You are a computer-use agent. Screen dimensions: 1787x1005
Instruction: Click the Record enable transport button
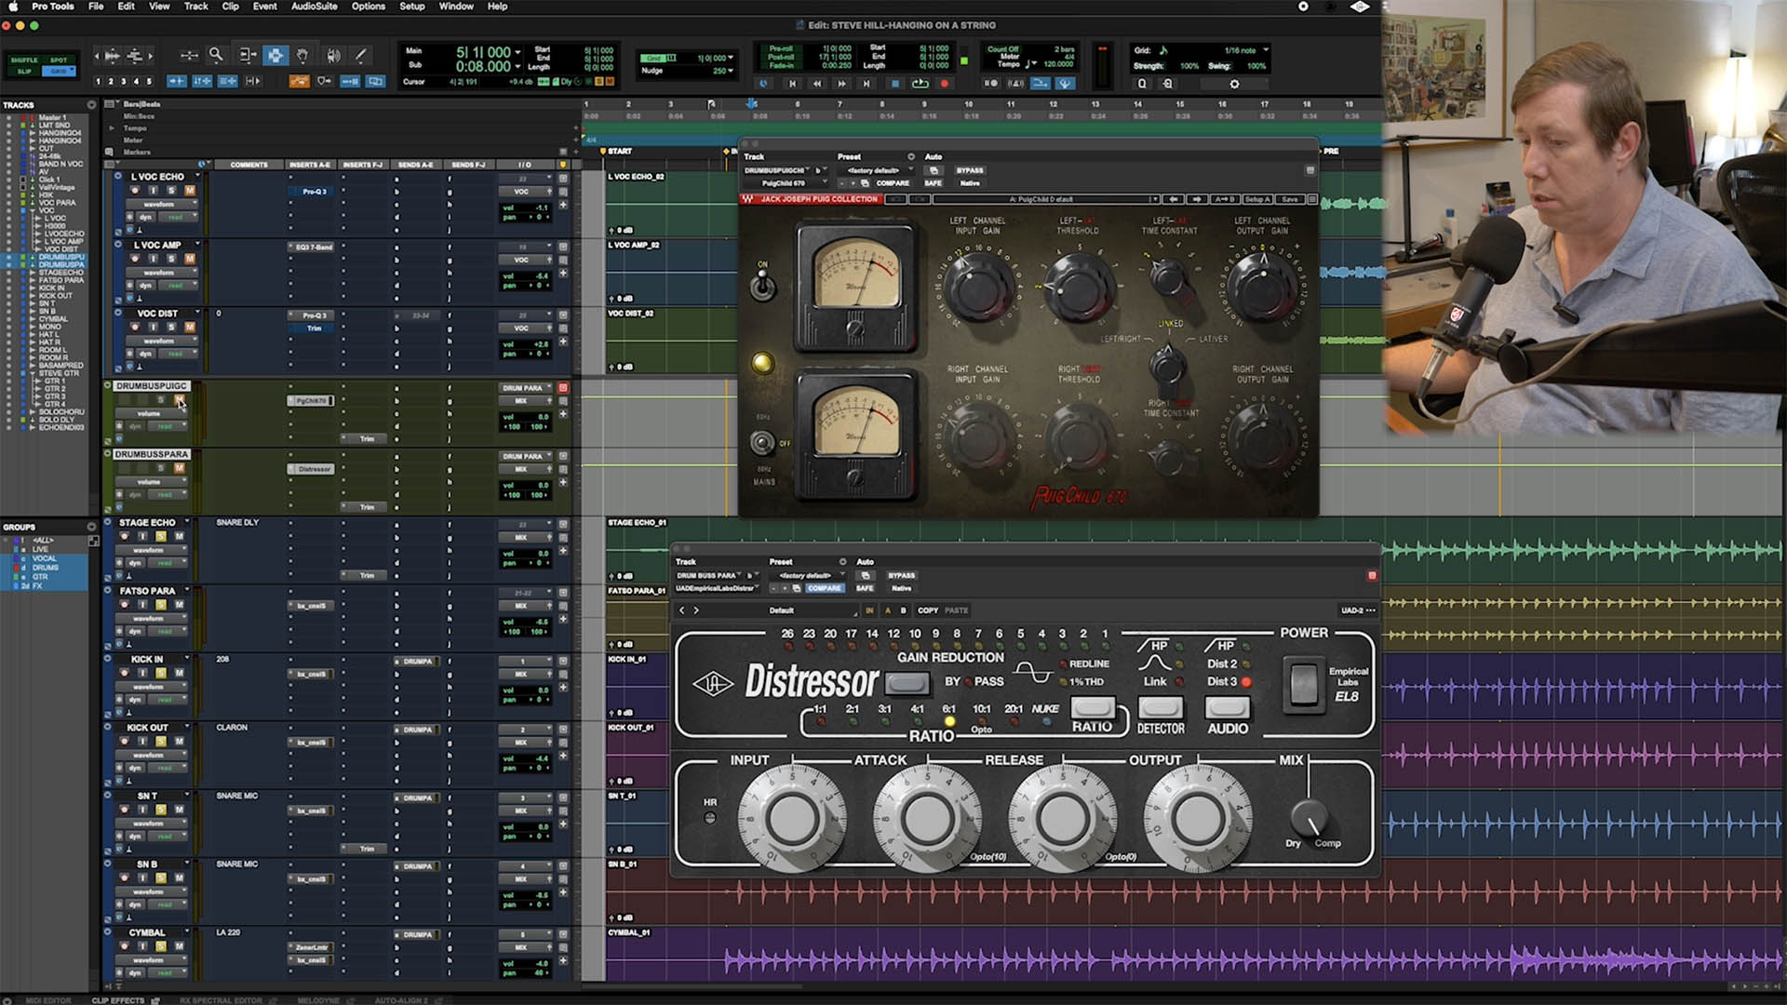(944, 84)
